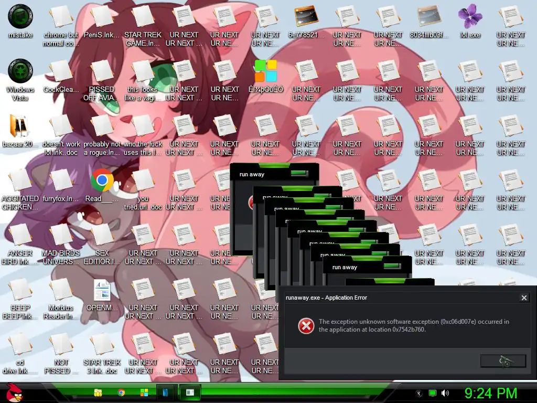The width and height of the screenshot is (537, 403).
Task: Open the Angry Birds start button
Action: click(x=14, y=393)
